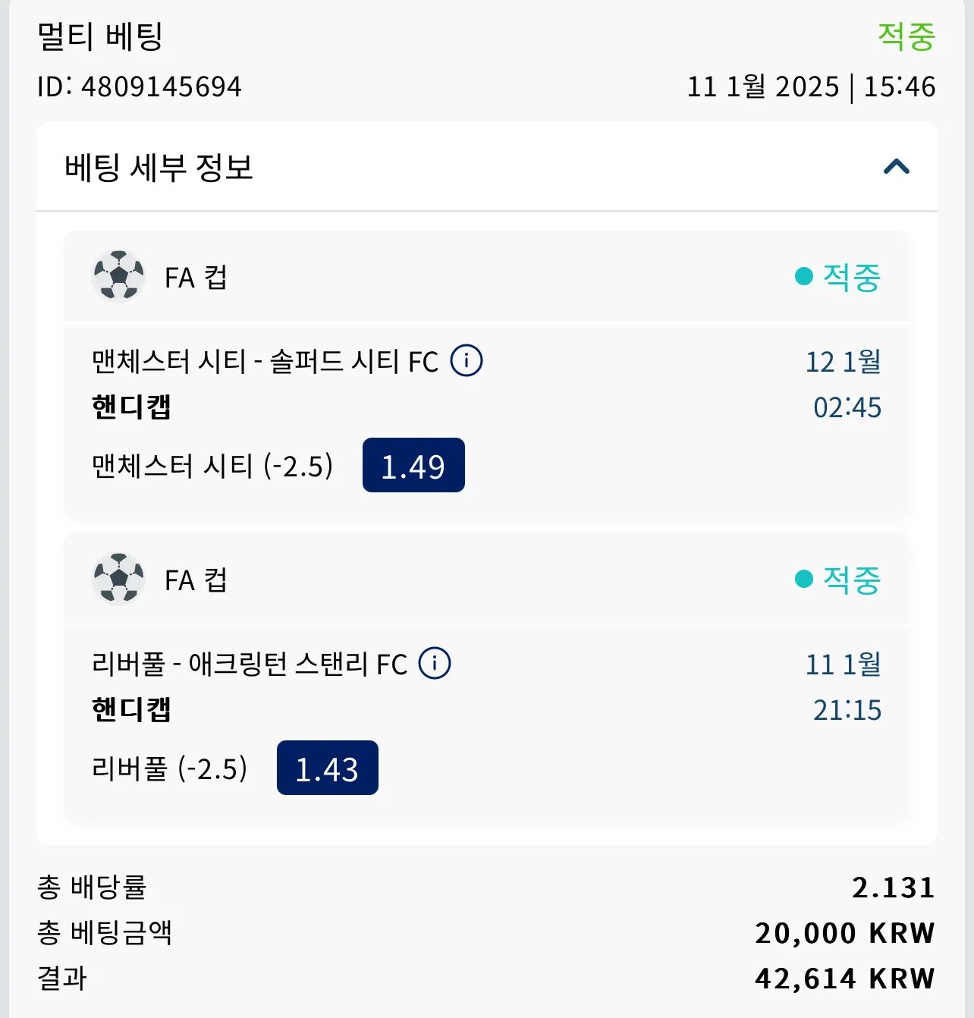This screenshot has height=1018, width=974.
Task: Select the 1.43 odds badge
Action: 328,768
